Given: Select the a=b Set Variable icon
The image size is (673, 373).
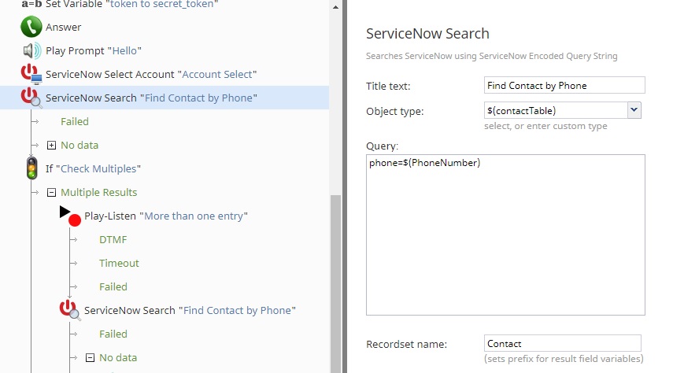Looking at the screenshot, I should [x=31, y=4].
